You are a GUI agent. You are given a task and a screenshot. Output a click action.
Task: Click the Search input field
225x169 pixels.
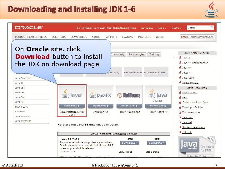pyautogui.click(x=200, y=28)
